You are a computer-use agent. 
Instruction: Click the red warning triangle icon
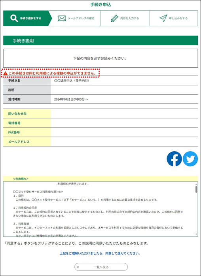point(6,73)
